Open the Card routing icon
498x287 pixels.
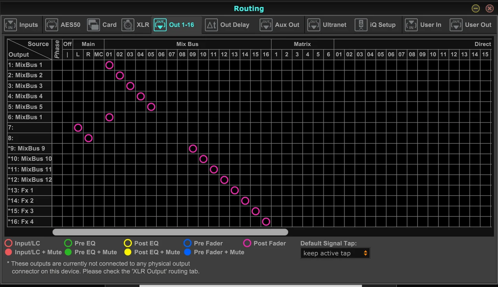tap(93, 25)
